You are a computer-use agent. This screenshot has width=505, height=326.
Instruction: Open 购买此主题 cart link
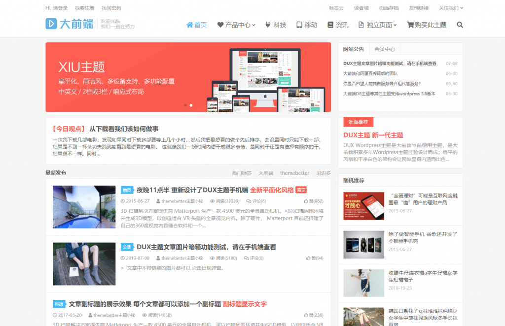(427, 25)
